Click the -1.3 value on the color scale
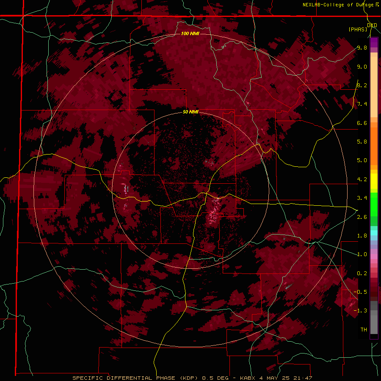This screenshot has width=381, height=381. point(360,311)
